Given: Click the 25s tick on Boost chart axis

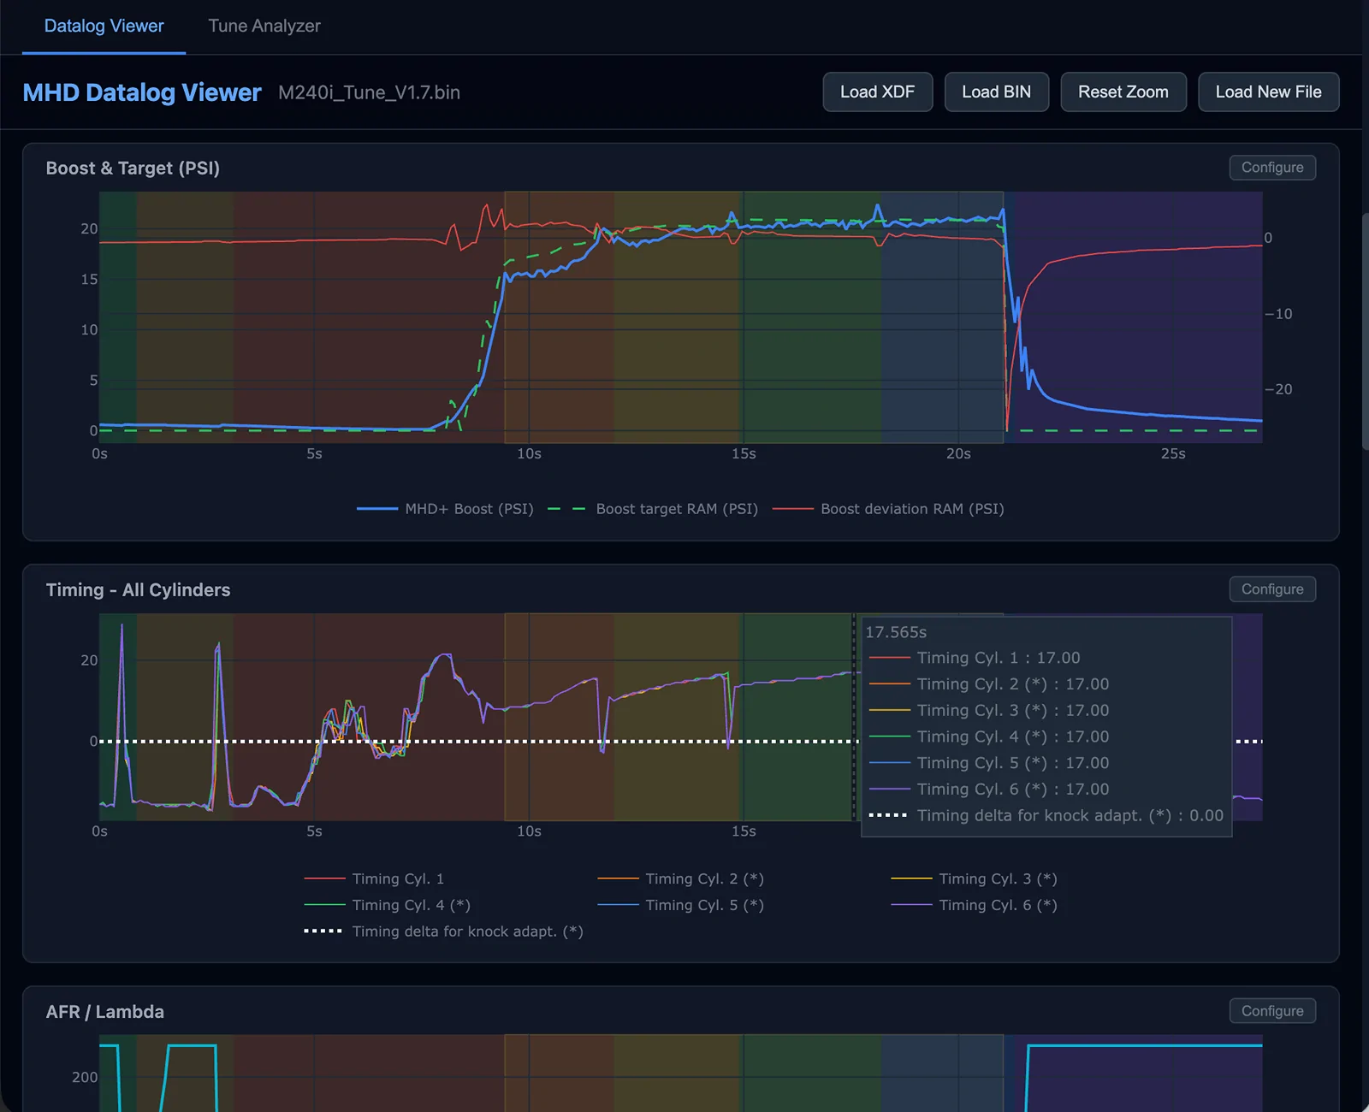Looking at the screenshot, I should point(1173,454).
